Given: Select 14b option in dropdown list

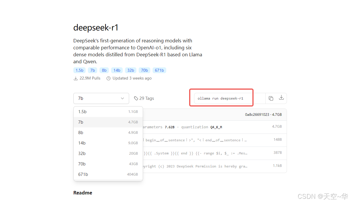Looking at the screenshot, I should pyautogui.click(x=108, y=143).
